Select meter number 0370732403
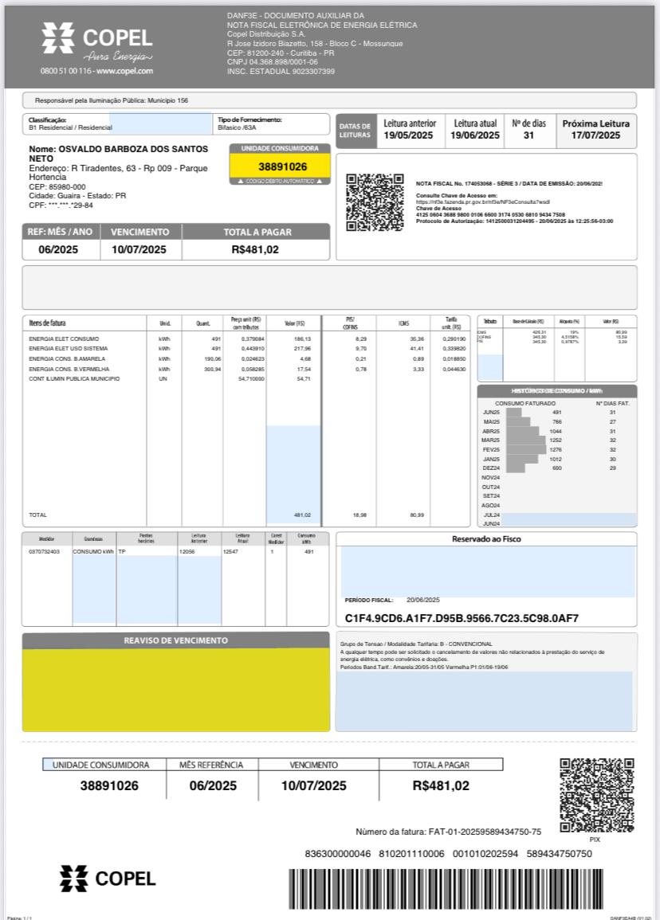The width and height of the screenshot is (660, 920). tap(44, 551)
